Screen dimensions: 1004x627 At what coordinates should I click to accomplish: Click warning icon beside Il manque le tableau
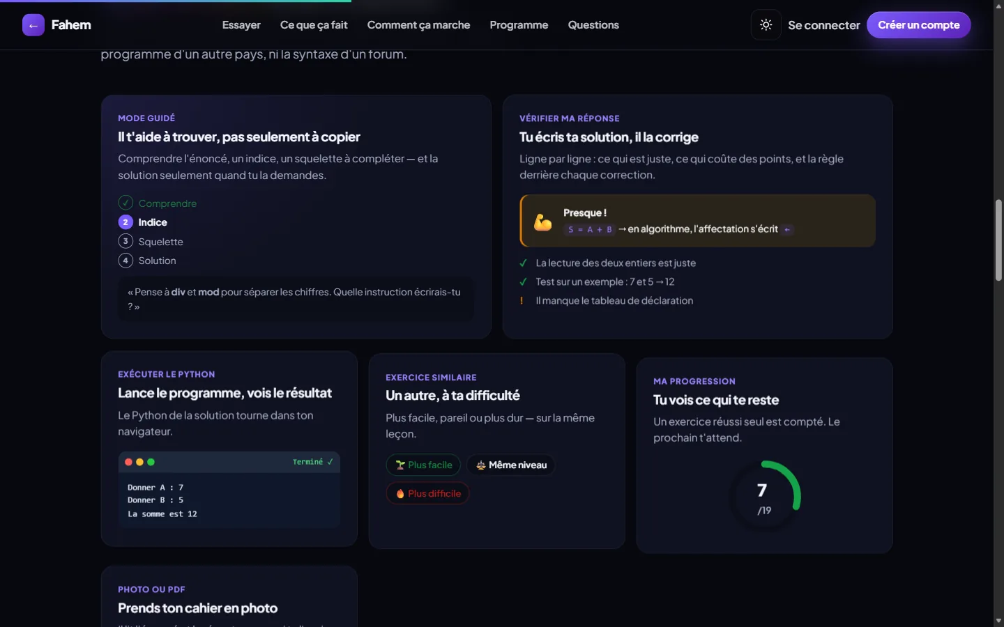click(522, 300)
